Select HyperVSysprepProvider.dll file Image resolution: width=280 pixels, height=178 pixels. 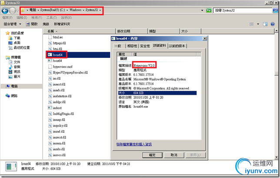coord(68,73)
